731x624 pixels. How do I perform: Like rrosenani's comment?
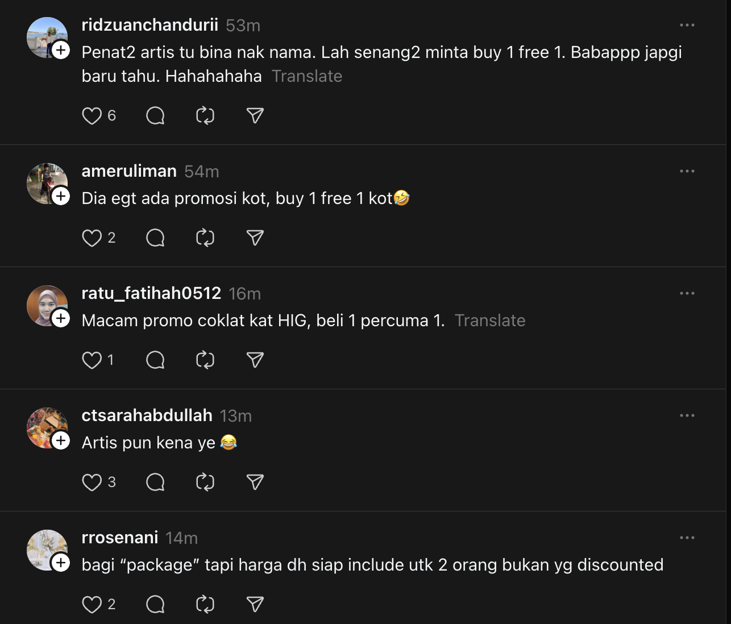[92, 605]
